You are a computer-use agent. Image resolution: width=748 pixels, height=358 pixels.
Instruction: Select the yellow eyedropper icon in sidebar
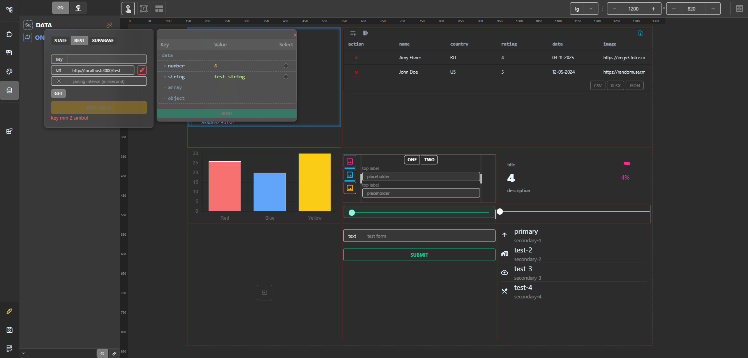[9, 311]
